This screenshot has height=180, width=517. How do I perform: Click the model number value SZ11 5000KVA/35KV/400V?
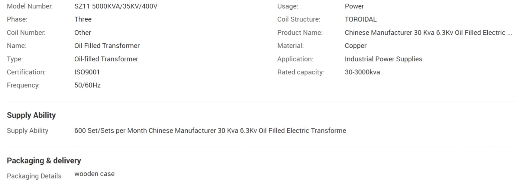coord(116,6)
